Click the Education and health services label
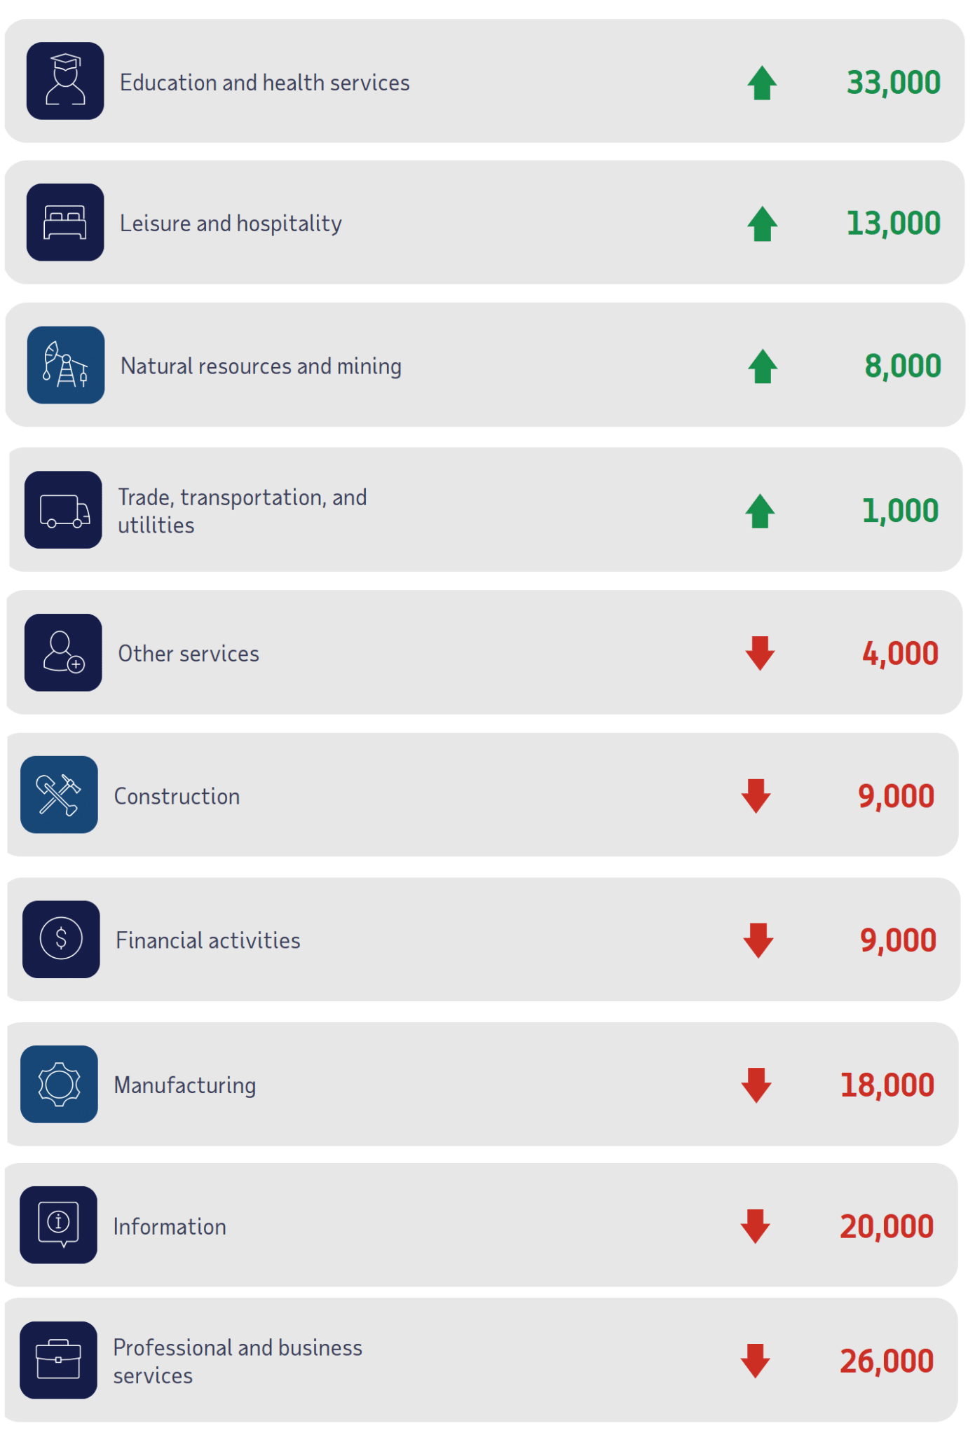Viewport: 975px width, 1435px height. [x=264, y=83]
